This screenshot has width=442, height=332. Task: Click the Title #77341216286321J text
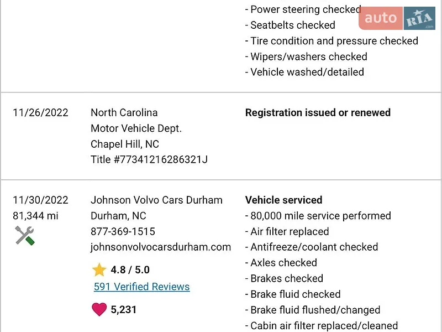click(149, 159)
